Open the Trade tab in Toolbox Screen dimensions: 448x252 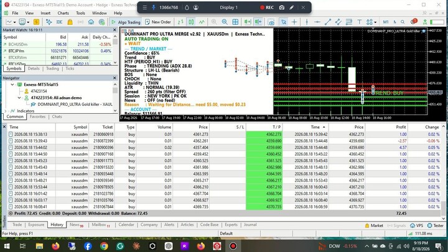coord(17,225)
